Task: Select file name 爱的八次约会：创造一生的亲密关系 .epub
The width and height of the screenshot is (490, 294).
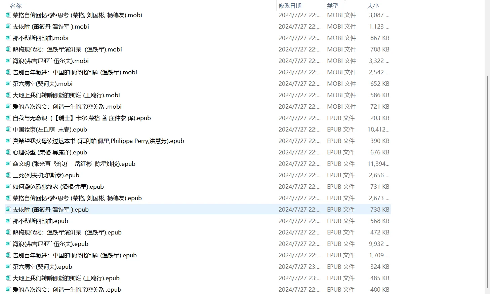Action: [x=67, y=290]
